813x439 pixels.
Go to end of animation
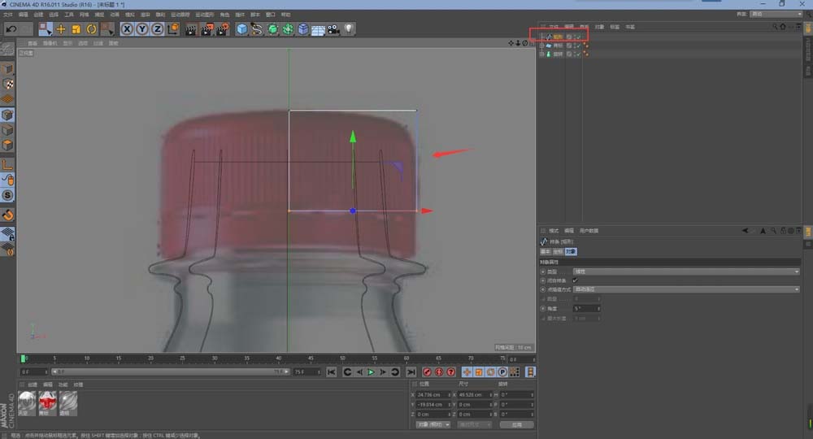point(411,372)
